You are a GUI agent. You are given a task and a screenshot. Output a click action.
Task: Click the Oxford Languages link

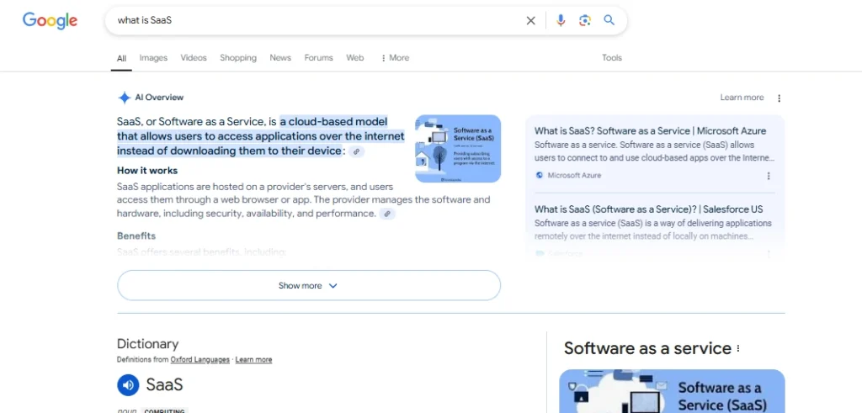(x=200, y=360)
